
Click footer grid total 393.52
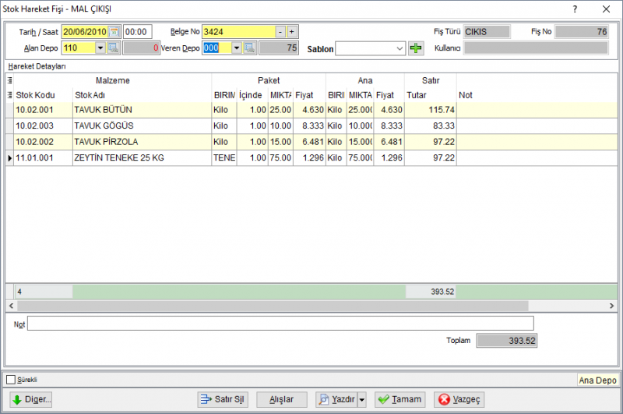coord(431,292)
